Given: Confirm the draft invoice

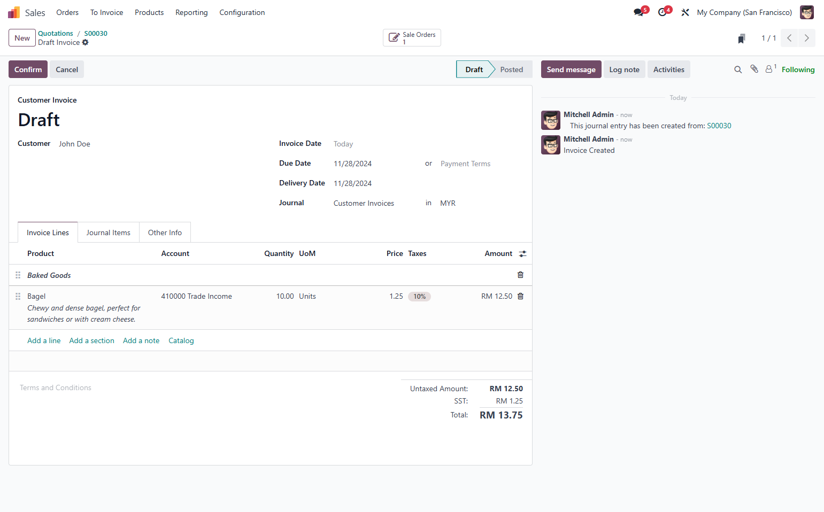Looking at the screenshot, I should (28, 69).
